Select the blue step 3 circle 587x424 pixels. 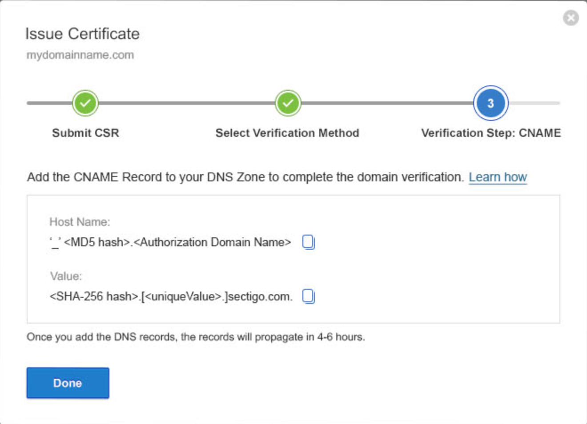tap(491, 102)
